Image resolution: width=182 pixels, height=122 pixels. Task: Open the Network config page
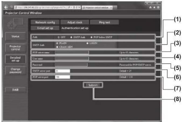point(45,22)
